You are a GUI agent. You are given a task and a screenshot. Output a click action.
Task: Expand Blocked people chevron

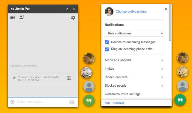(x=162, y=86)
